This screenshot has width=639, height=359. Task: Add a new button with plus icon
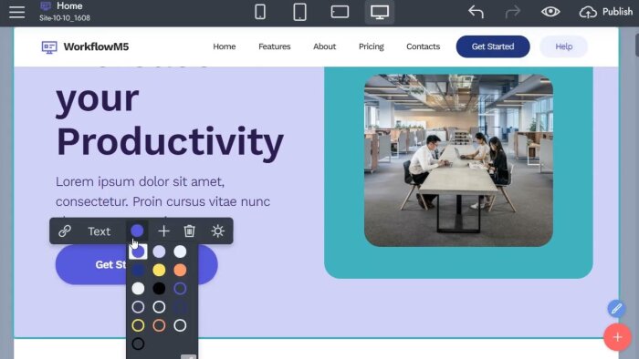pyautogui.click(x=163, y=231)
